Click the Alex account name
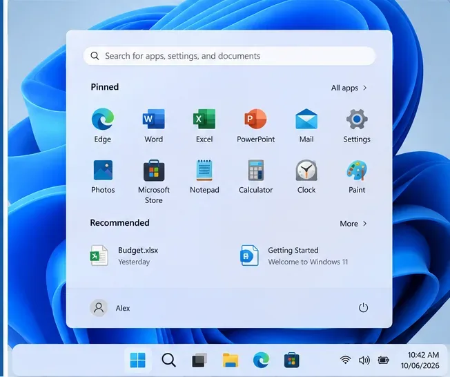The image size is (450, 377). 123,308
